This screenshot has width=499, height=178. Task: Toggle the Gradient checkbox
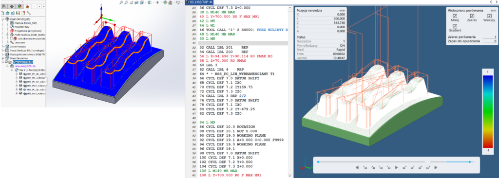tap(455, 26)
